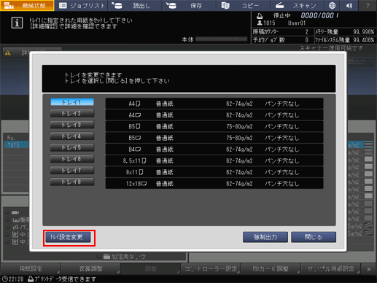Click the B4 paper row

point(214,150)
